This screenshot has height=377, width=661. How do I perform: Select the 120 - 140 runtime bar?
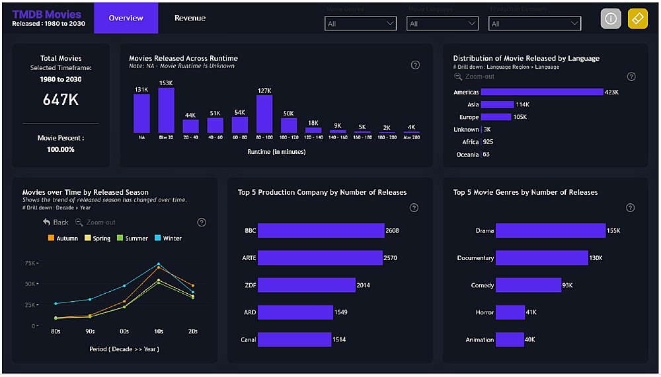[x=313, y=130]
